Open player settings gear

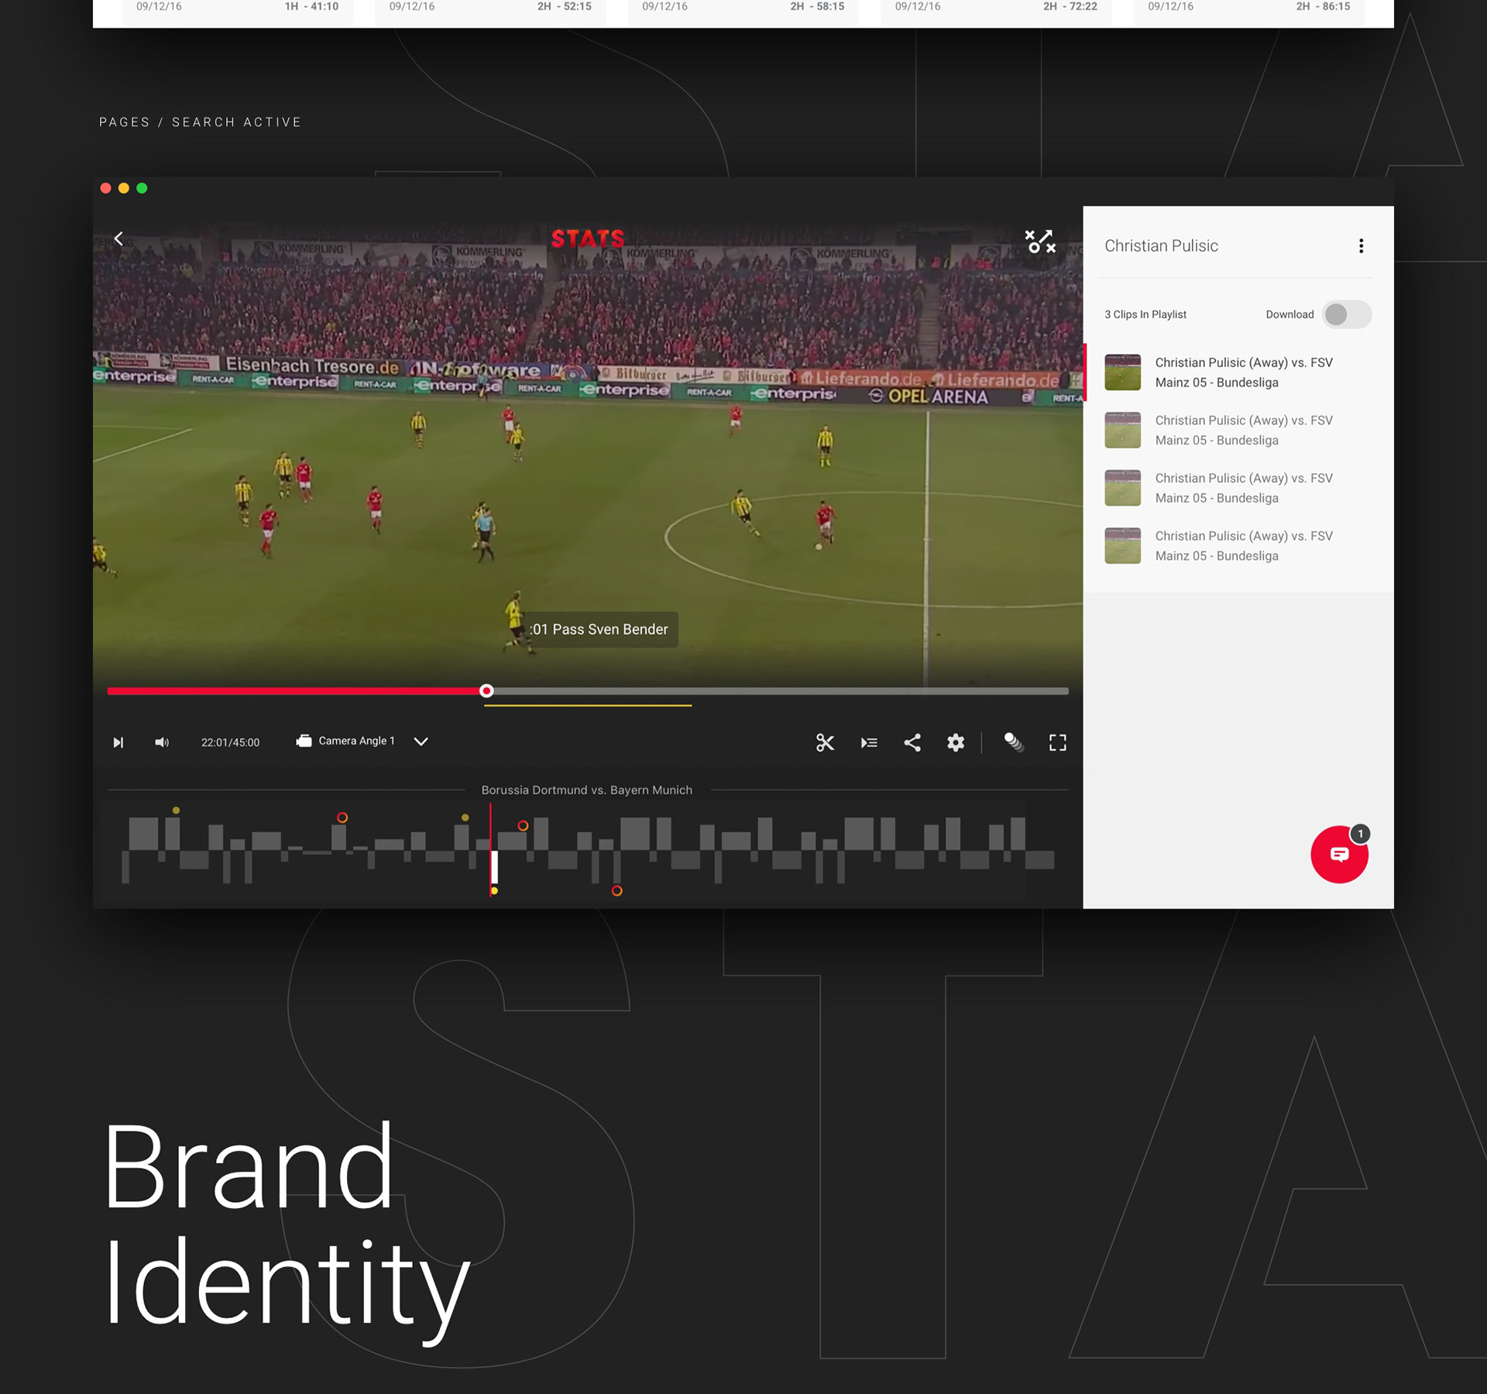[x=956, y=743]
